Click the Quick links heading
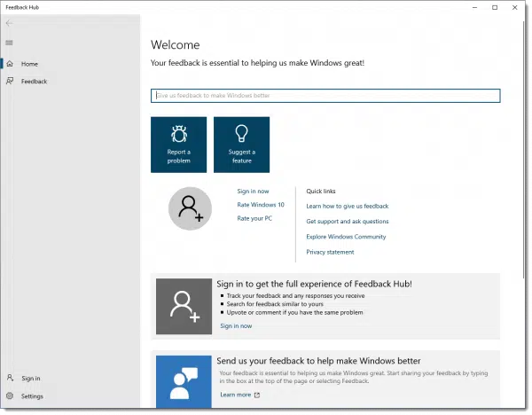This screenshot has height=415, width=532. (321, 191)
